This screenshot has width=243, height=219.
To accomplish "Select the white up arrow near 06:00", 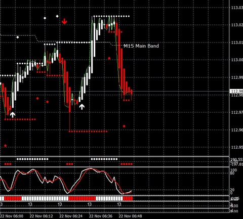I will point(13,114).
